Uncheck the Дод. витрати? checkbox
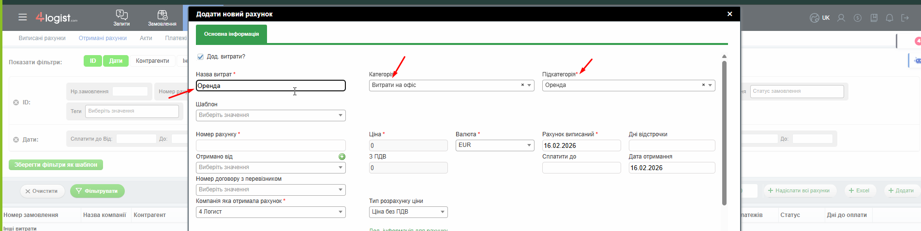 (x=200, y=57)
